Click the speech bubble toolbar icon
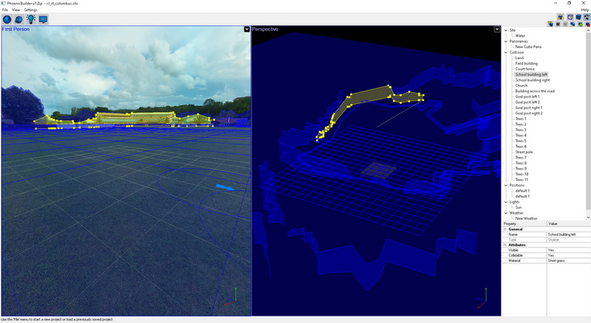The width and height of the screenshot is (591, 323). click(x=44, y=19)
